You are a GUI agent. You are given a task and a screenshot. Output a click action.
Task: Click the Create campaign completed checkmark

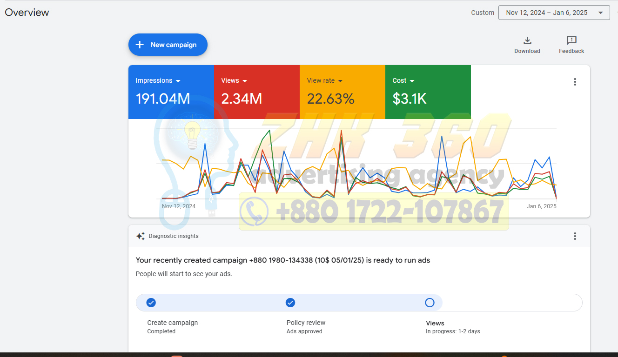(151, 303)
